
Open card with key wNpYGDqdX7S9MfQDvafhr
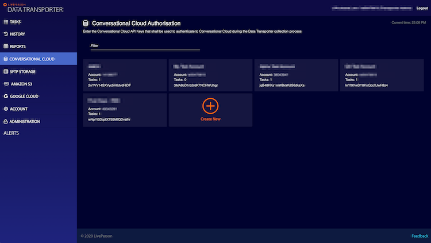pos(125,110)
